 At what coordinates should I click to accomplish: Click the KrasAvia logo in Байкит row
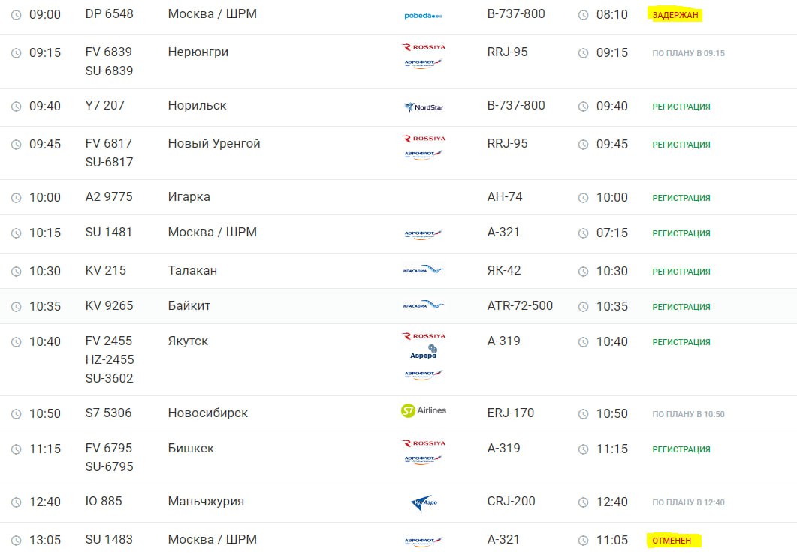pos(424,305)
